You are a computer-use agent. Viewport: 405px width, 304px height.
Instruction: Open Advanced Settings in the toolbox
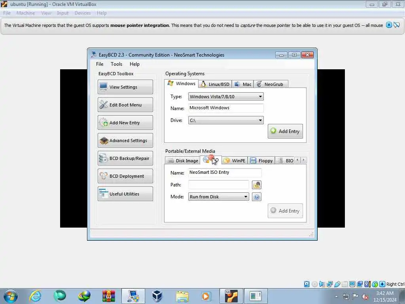click(125, 141)
